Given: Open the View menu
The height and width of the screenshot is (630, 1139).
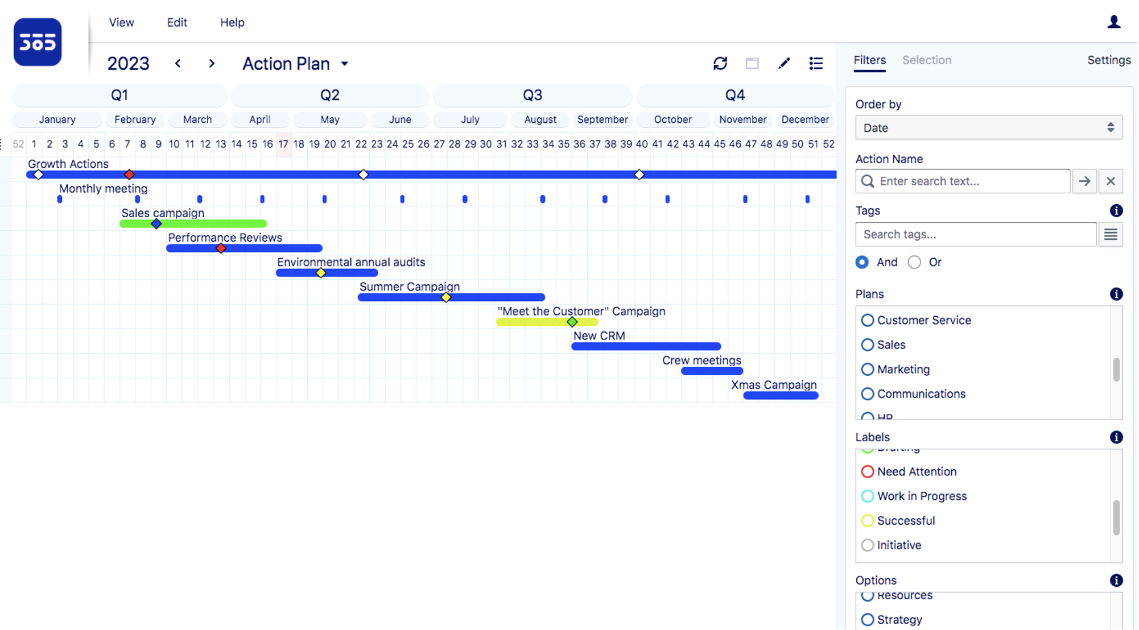Looking at the screenshot, I should pos(121,22).
